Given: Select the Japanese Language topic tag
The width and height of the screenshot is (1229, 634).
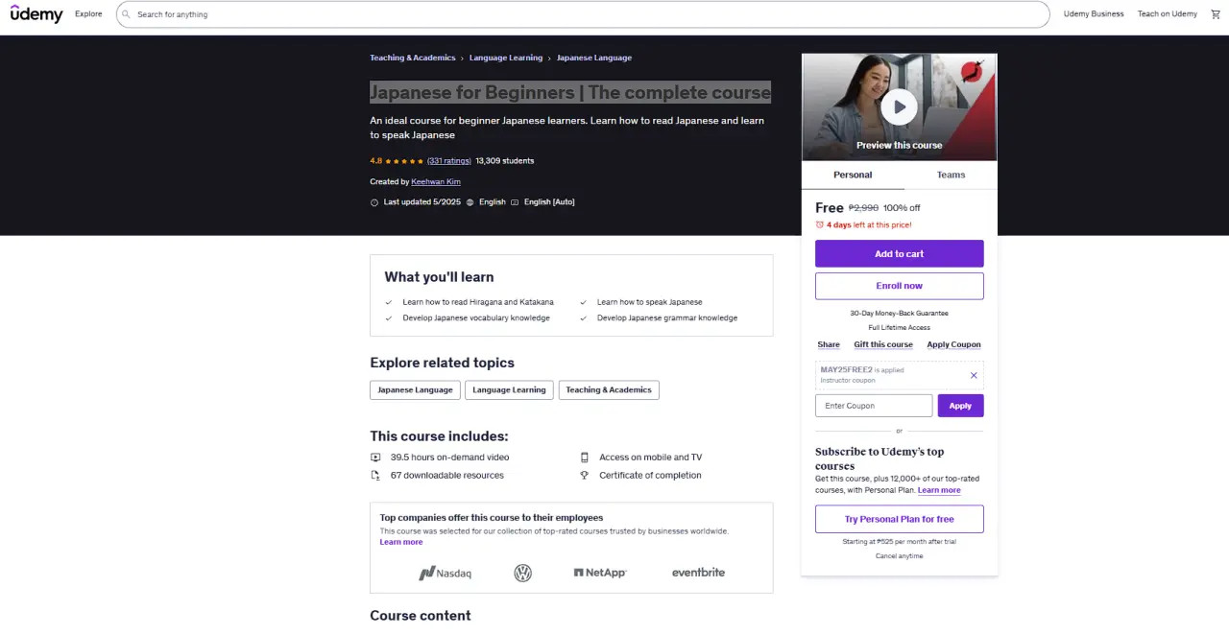Looking at the screenshot, I should point(415,390).
